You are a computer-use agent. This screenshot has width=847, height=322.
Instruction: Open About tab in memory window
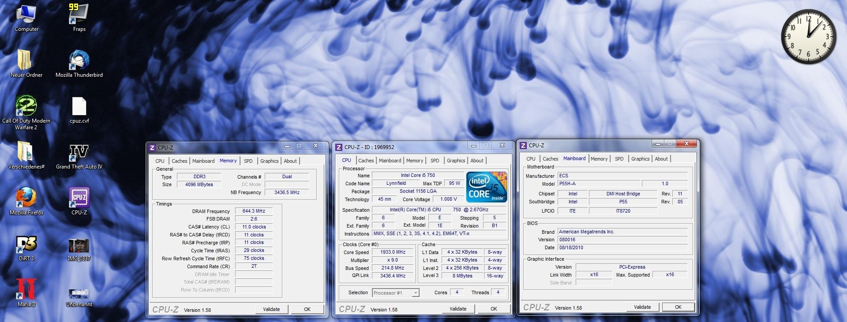[x=290, y=161]
